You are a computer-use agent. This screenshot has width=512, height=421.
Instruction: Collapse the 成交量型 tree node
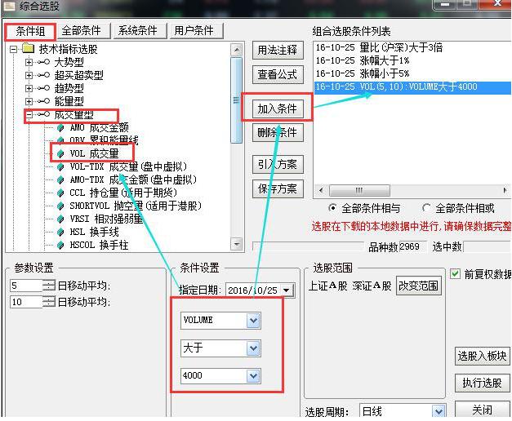click(x=29, y=114)
